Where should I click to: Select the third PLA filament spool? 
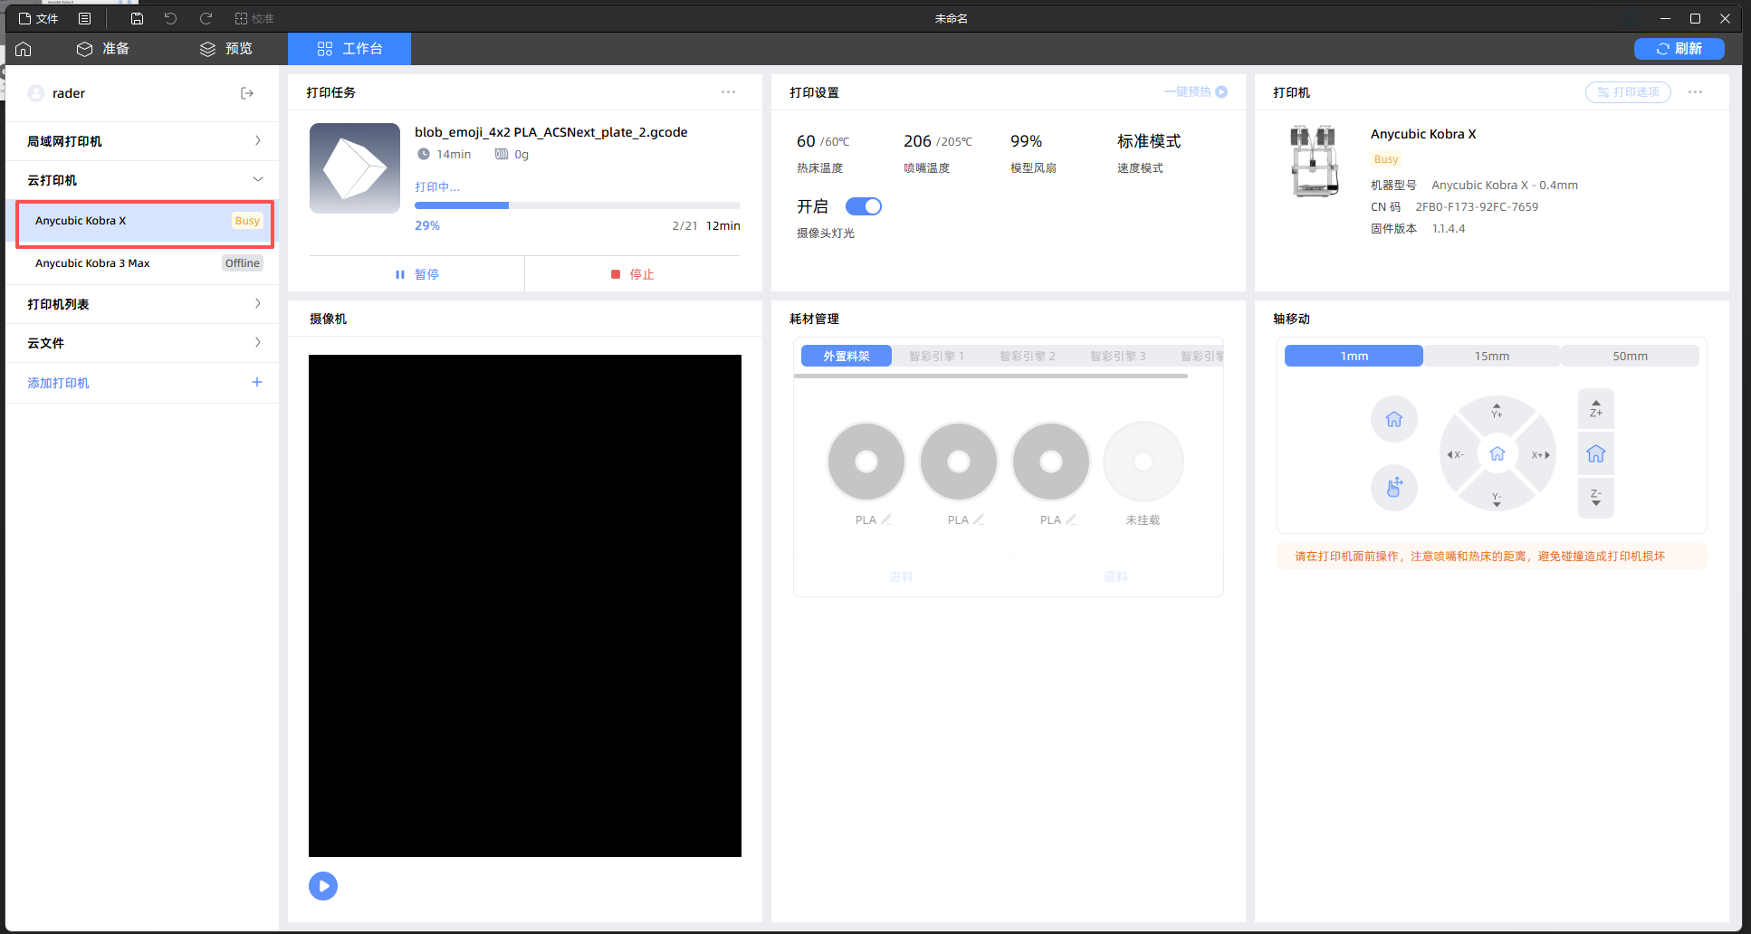[x=1051, y=462]
